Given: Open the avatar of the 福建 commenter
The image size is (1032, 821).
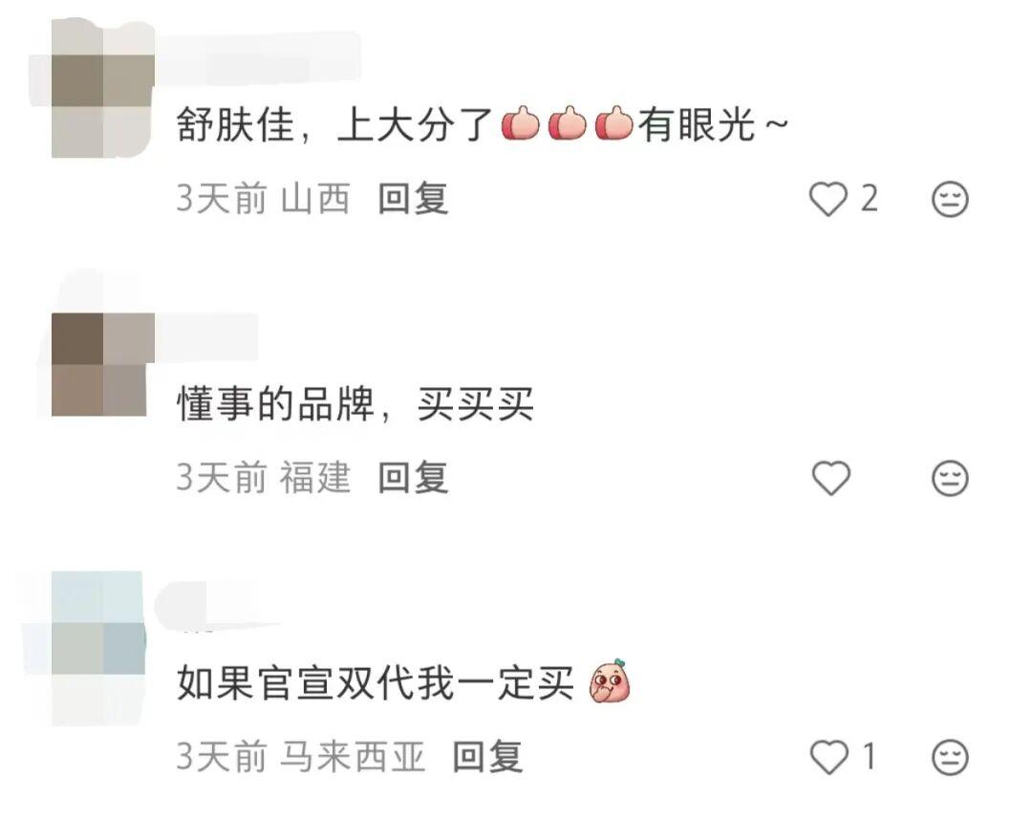Looking at the screenshot, I should [x=102, y=364].
